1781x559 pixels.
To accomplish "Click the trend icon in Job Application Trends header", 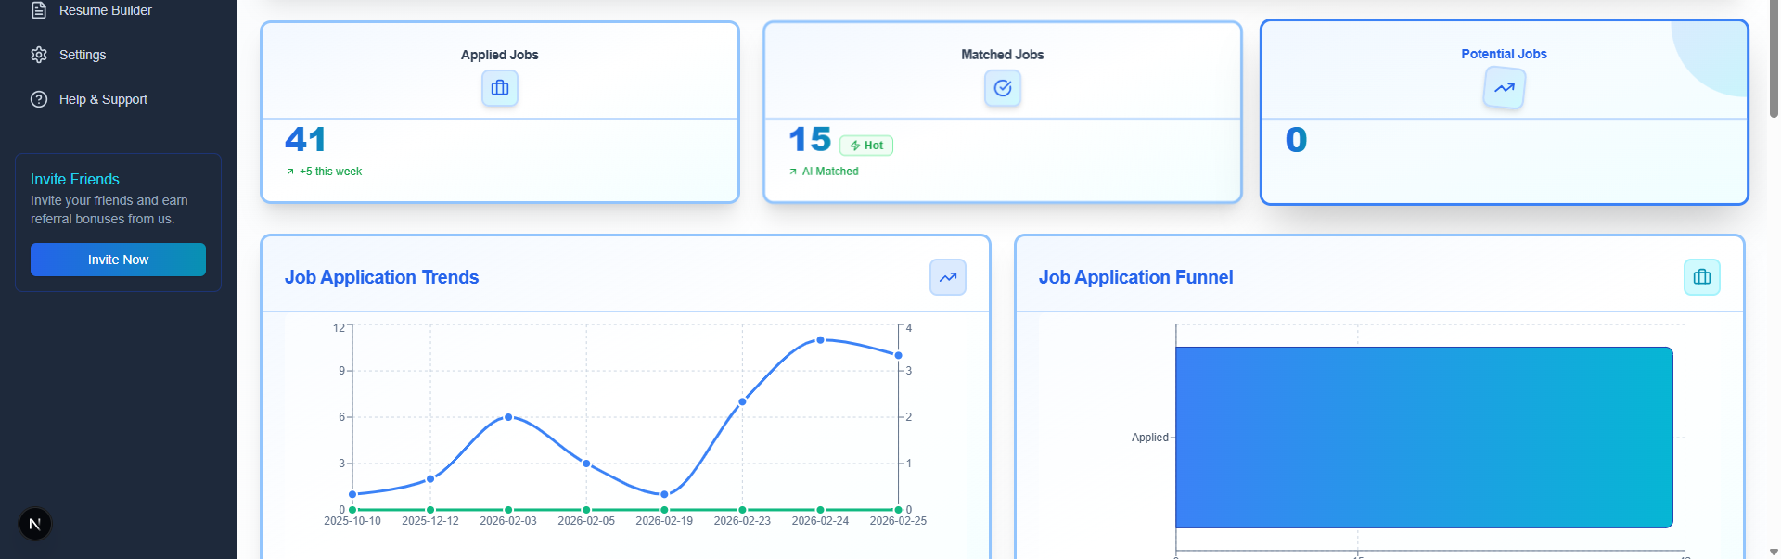I will 947,277.
